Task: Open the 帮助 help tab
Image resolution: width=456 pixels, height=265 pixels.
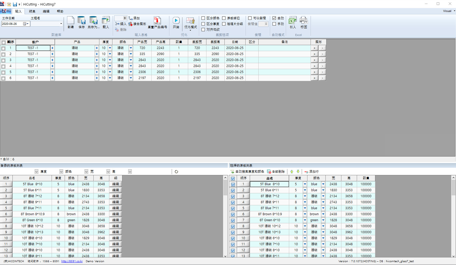Action: click(x=60, y=11)
